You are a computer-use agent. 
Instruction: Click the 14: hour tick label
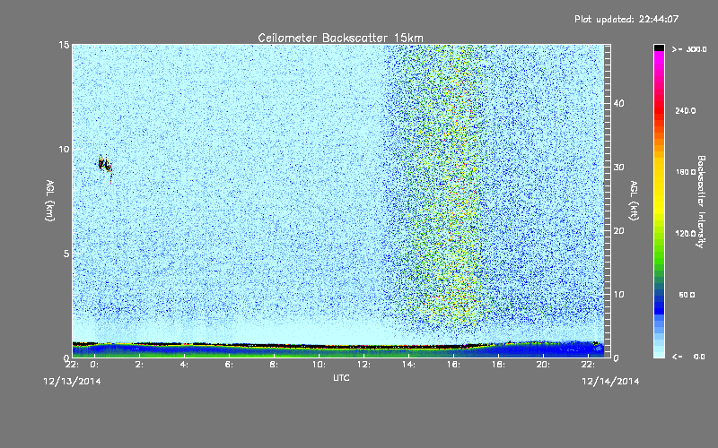click(408, 365)
